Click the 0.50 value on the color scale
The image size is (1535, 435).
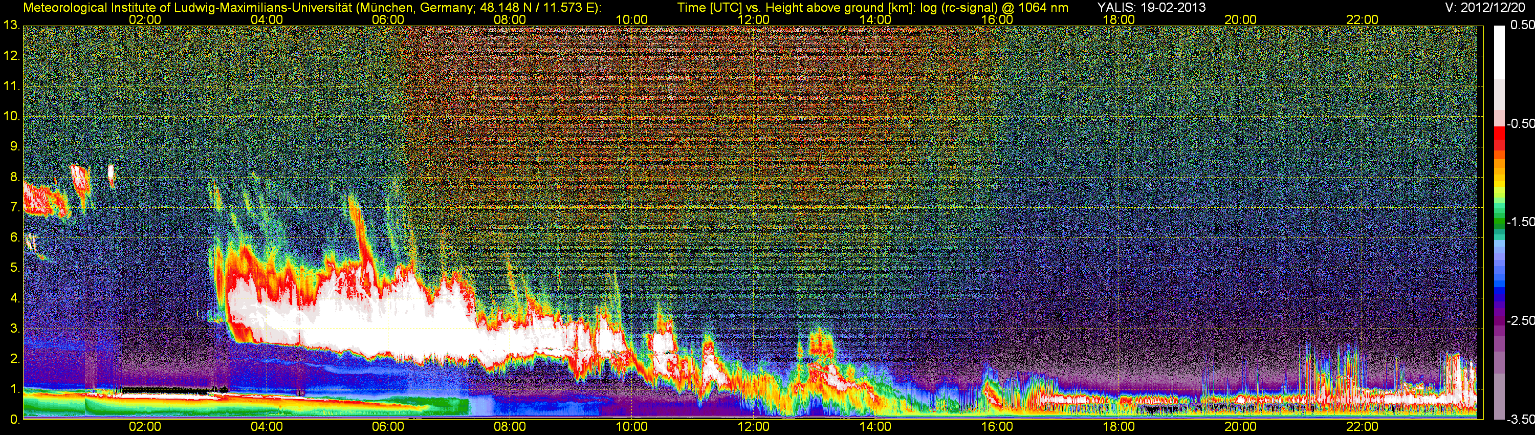(x=1522, y=25)
